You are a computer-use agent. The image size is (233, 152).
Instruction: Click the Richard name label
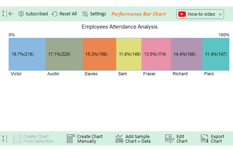point(180,74)
